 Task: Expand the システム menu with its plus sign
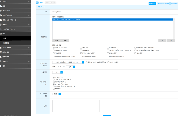pos(29,61)
